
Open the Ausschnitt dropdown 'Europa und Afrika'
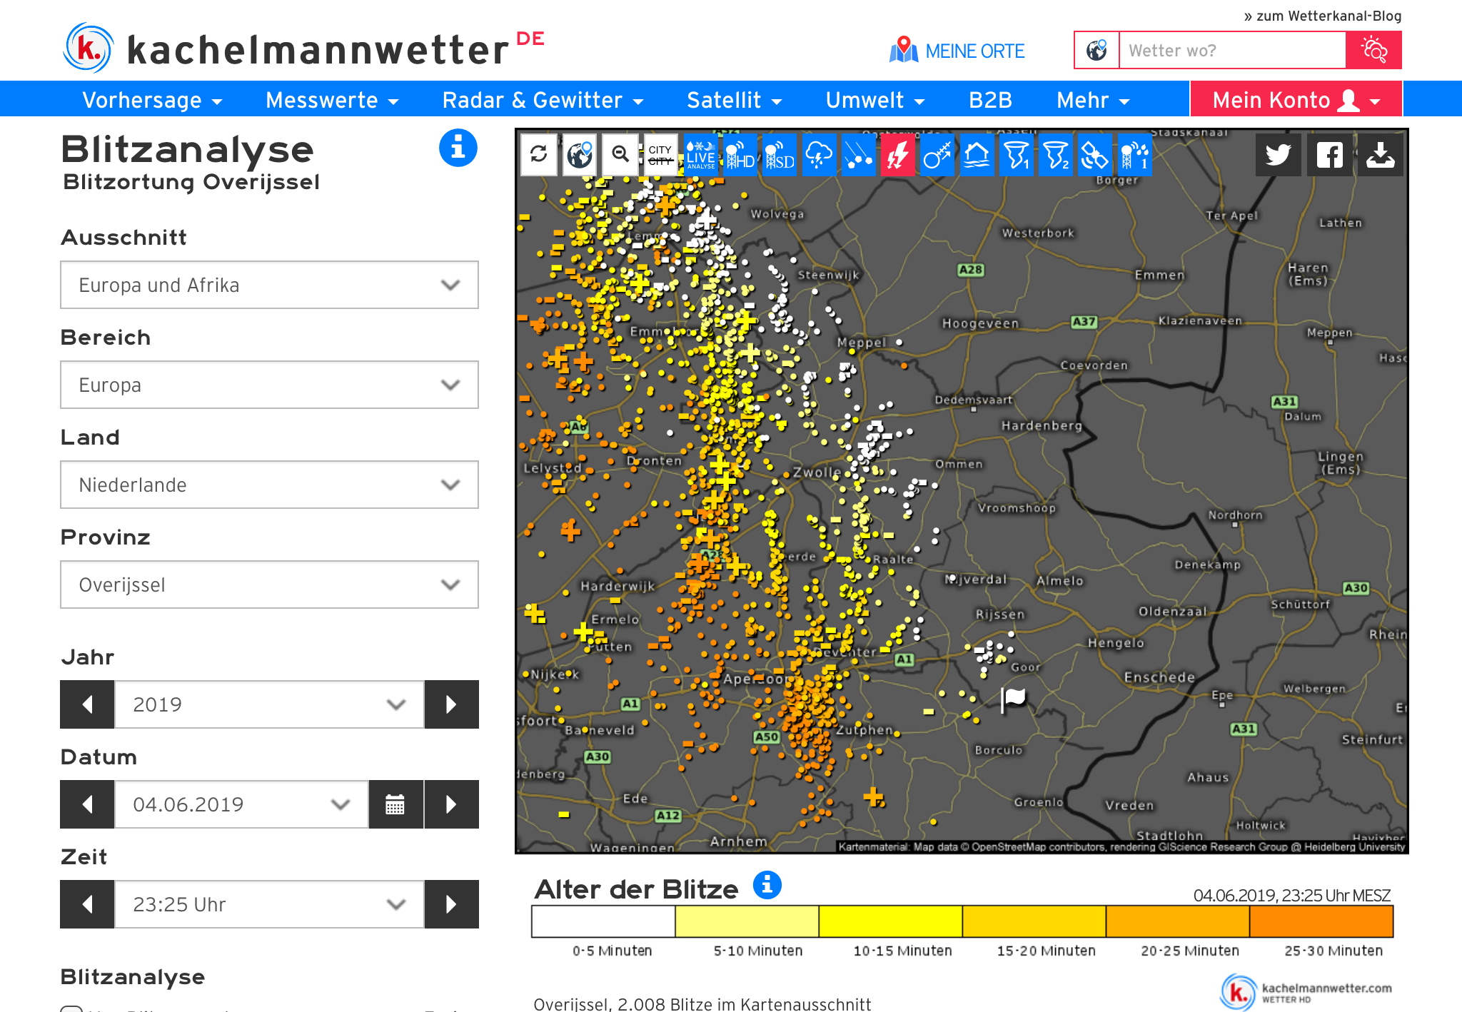click(269, 285)
